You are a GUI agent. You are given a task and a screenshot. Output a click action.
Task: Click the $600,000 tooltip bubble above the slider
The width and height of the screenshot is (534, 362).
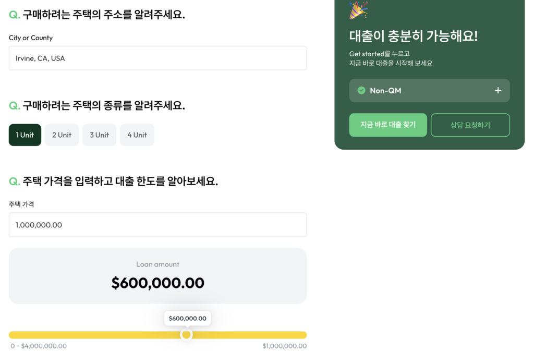pos(187,318)
